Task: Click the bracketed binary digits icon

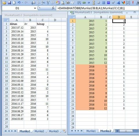Action: (x=128, y=3)
